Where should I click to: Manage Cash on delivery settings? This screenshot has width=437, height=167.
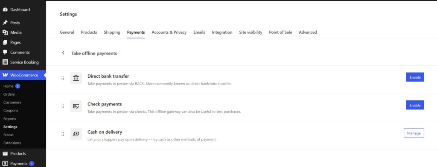click(414, 133)
